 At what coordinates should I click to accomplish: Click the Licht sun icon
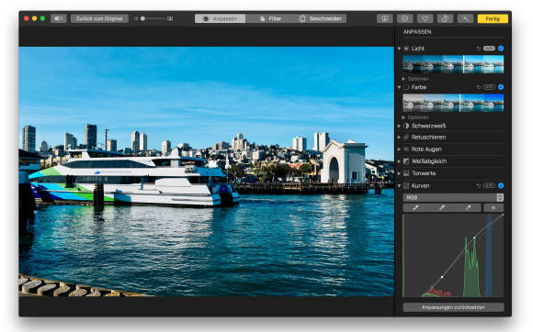[406, 49]
